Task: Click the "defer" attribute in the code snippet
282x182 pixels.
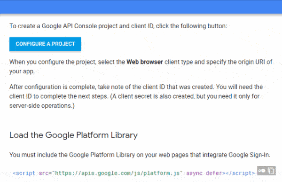Action: pyautogui.click(x=214, y=173)
